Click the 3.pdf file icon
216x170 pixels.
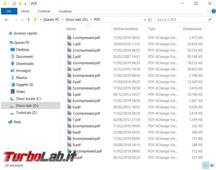(x=69, y=69)
